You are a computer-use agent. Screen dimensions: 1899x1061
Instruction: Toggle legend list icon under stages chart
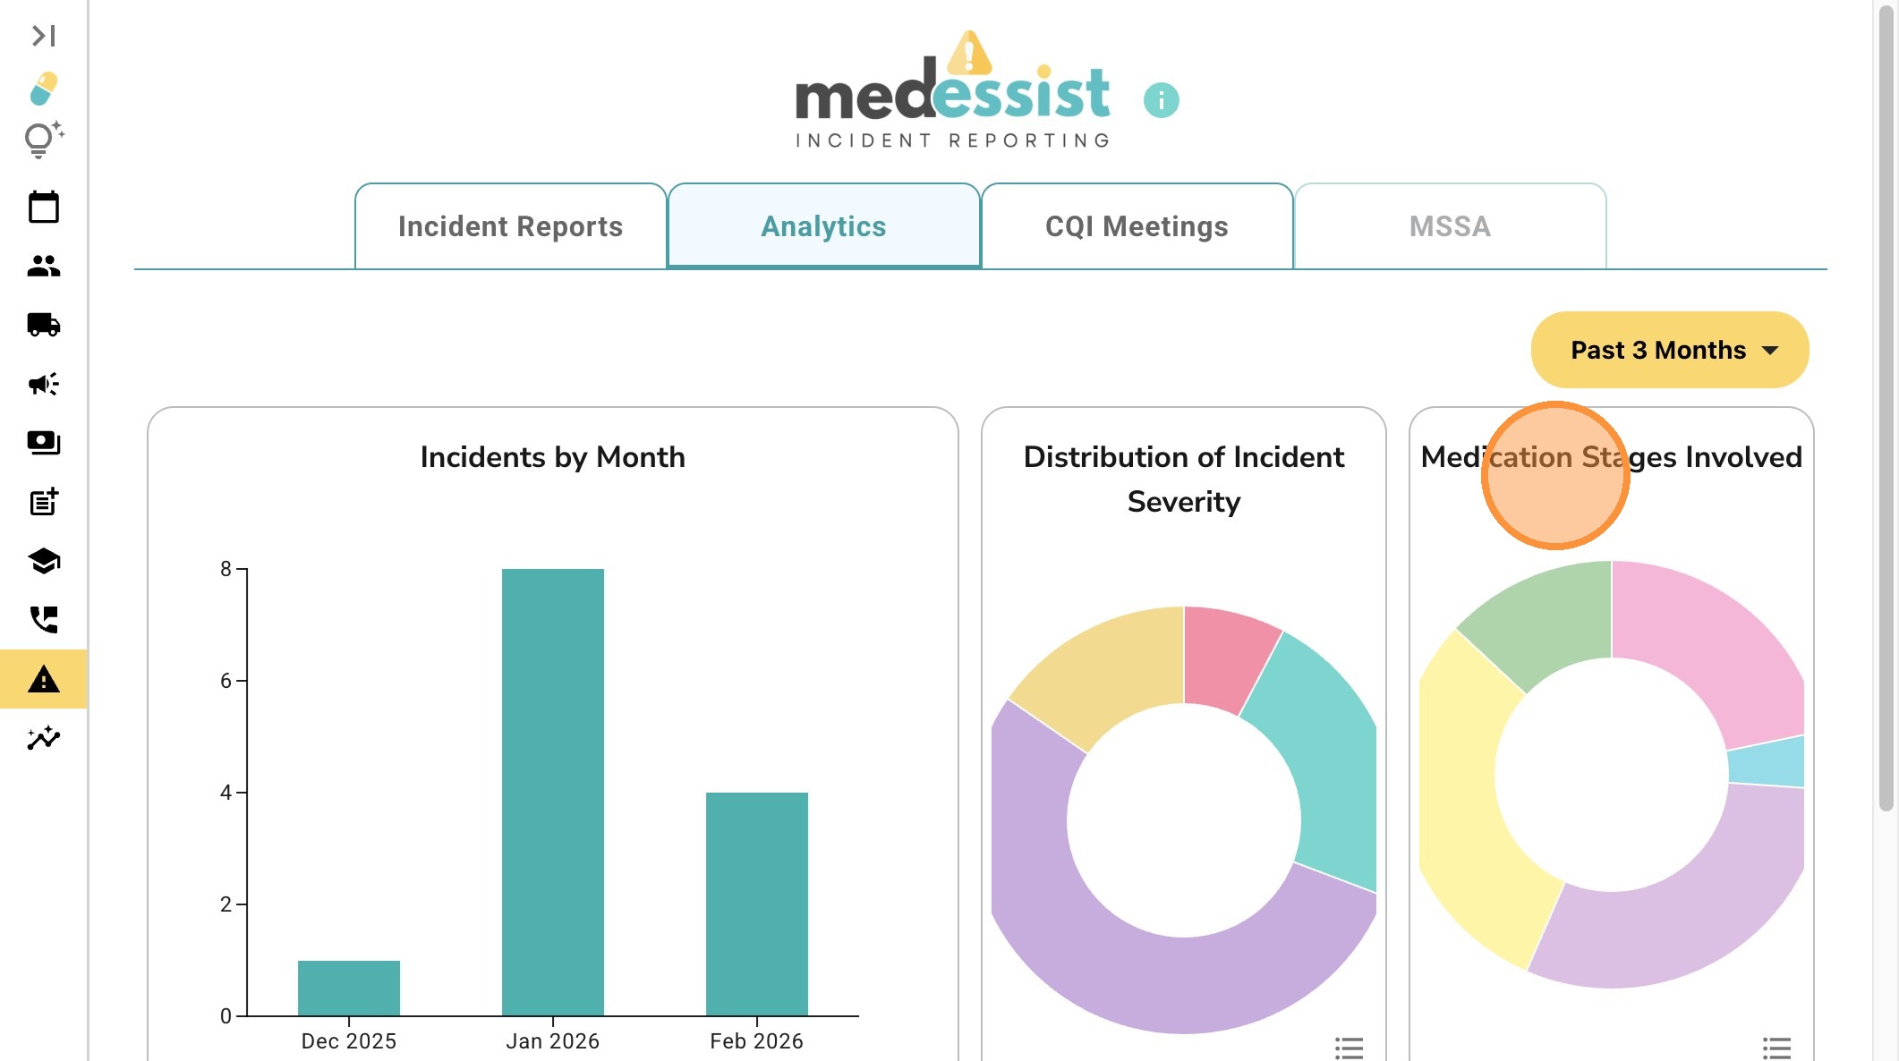[1776, 1048]
